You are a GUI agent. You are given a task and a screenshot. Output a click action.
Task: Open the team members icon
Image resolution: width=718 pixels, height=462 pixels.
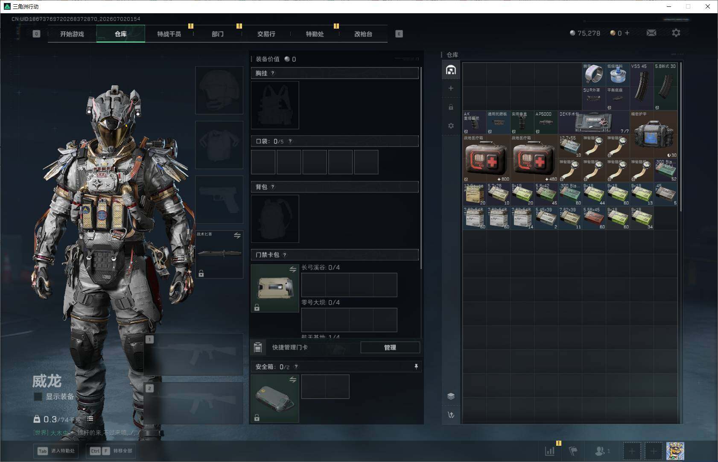pyautogui.click(x=600, y=450)
